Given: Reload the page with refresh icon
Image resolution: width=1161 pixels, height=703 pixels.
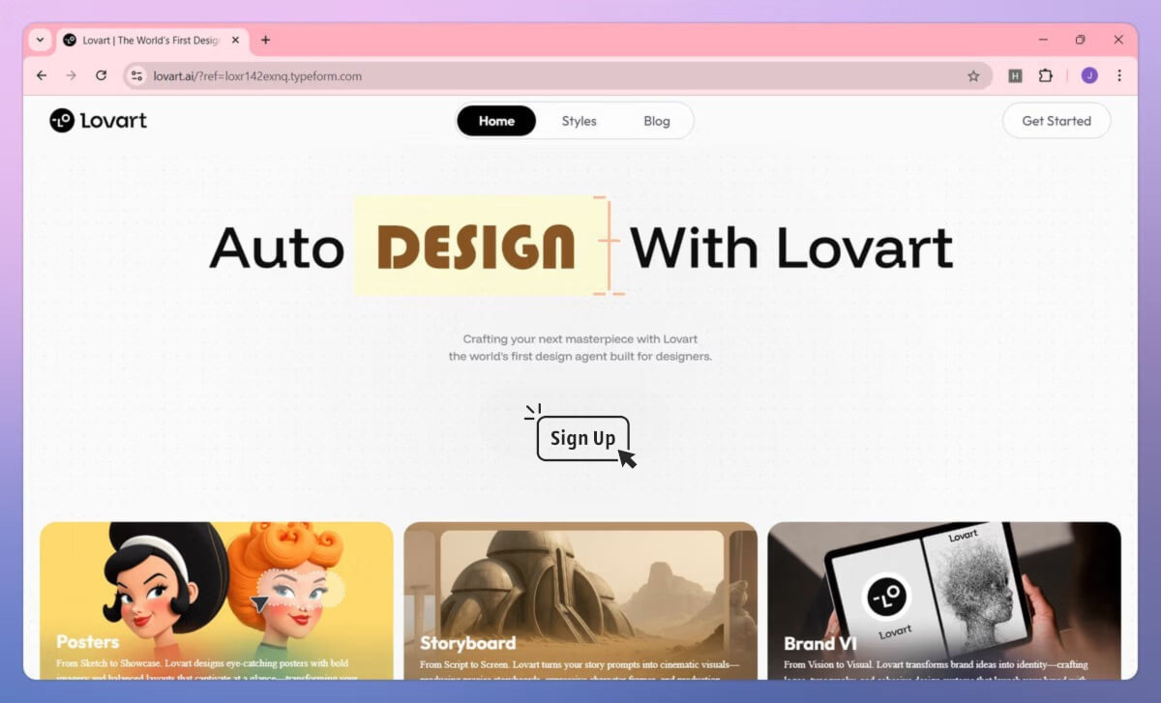Looking at the screenshot, I should point(101,75).
